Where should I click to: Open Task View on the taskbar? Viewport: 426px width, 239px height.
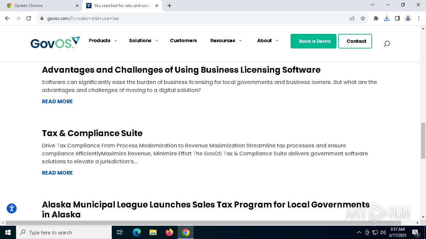point(120,232)
